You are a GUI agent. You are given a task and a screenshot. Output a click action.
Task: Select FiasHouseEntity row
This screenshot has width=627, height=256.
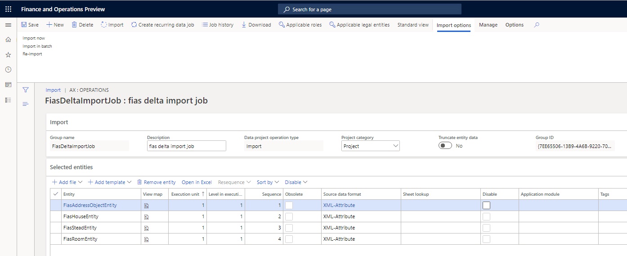[x=338, y=216]
